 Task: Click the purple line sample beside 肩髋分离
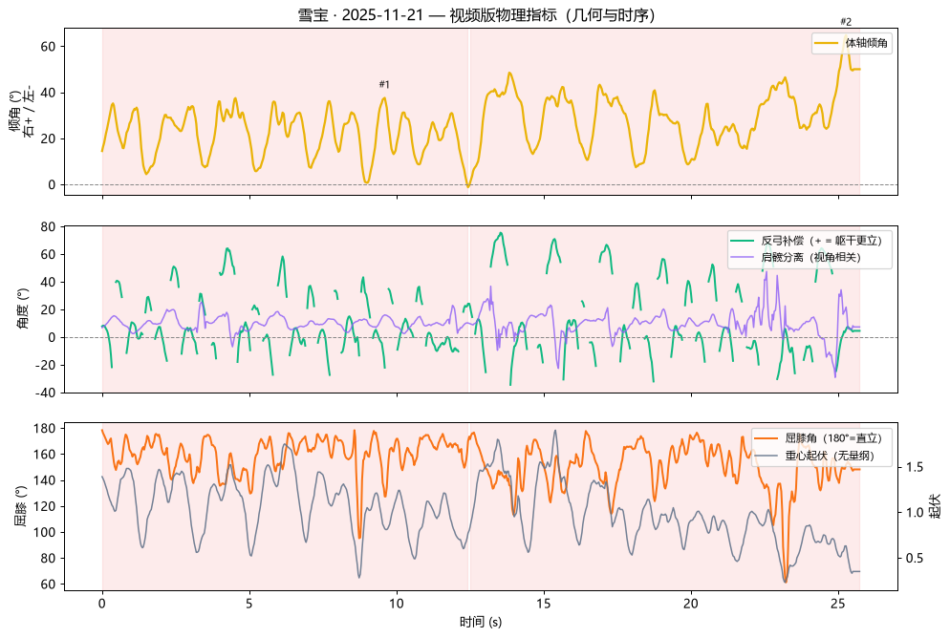click(743, 257)
